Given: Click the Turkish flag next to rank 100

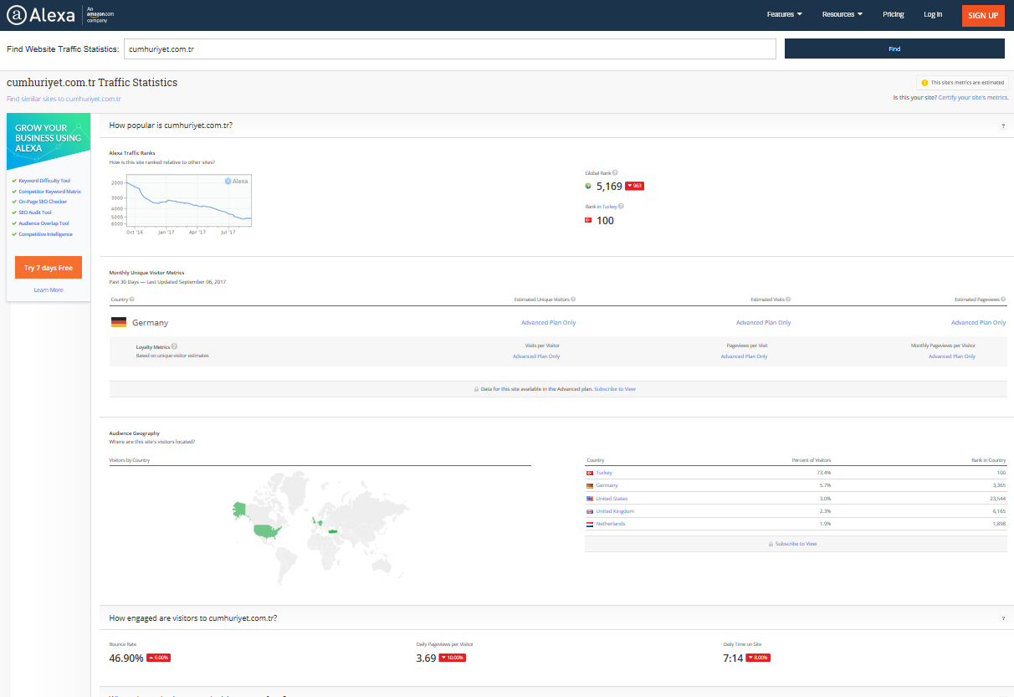Looking at the screenshot, I should (x=588, y=220).
